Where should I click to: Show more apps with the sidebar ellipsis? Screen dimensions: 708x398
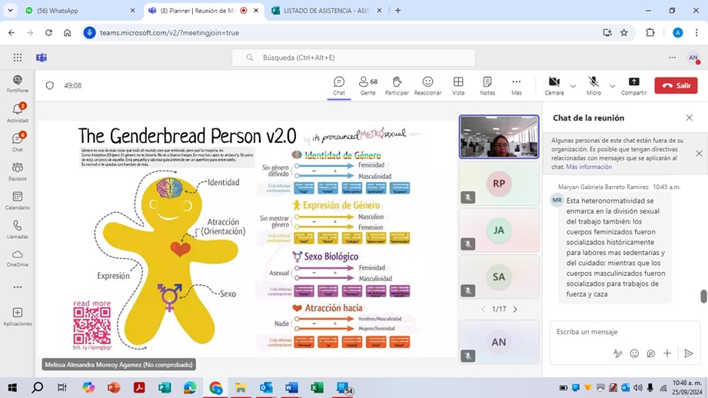(x=18, y=287)
